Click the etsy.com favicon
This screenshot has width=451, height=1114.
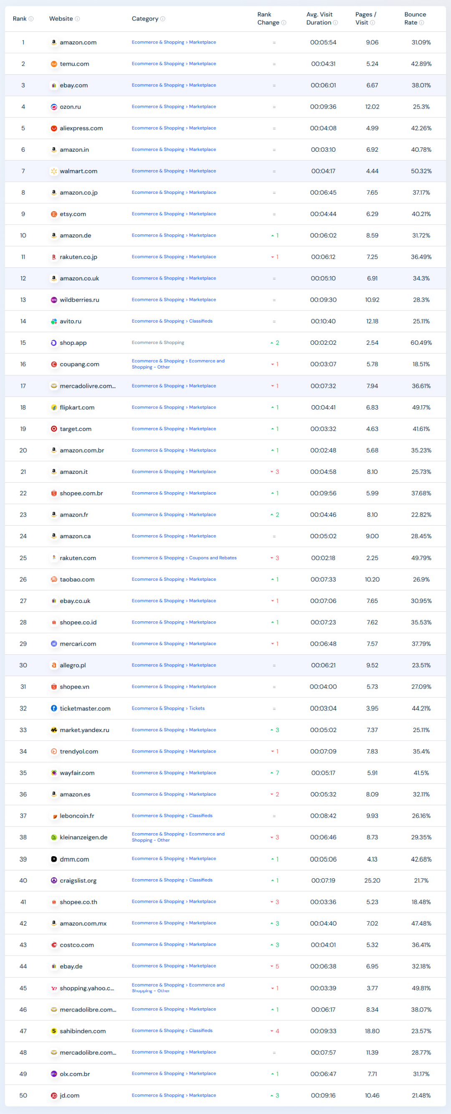[x=54, y=214]
